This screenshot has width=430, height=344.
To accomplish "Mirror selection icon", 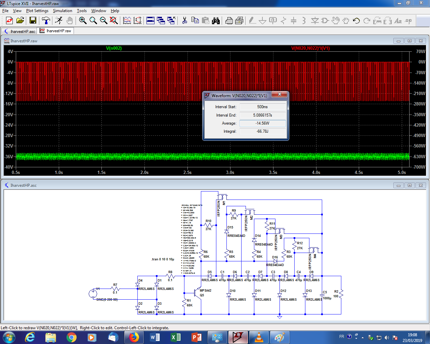I will click(x=388, y=21).
